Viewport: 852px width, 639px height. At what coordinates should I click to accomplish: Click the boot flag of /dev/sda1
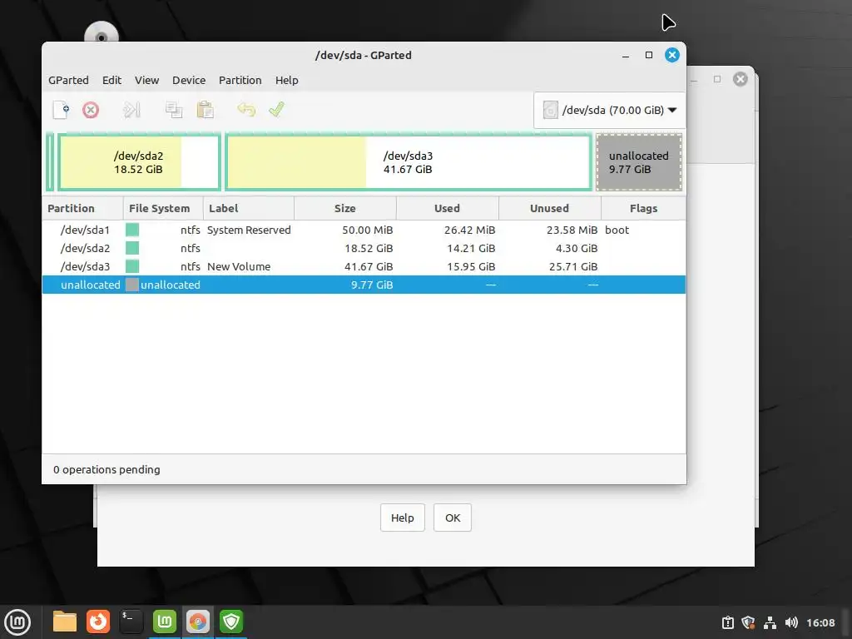[617, 230]
